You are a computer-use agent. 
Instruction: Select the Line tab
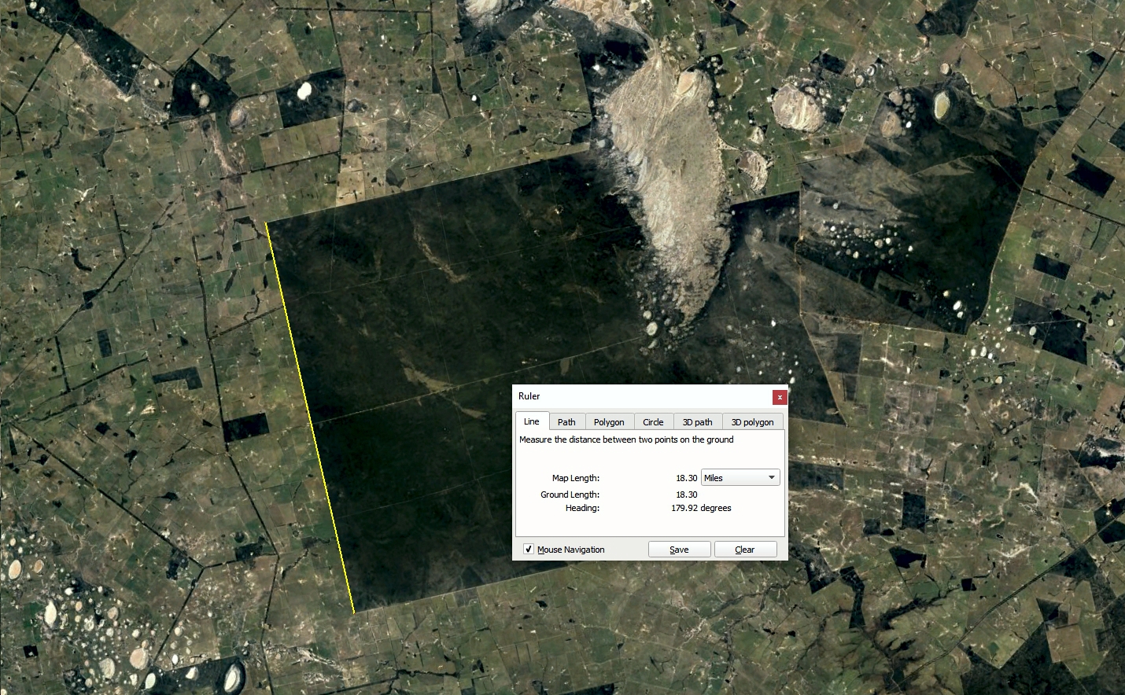click(532, 421)
